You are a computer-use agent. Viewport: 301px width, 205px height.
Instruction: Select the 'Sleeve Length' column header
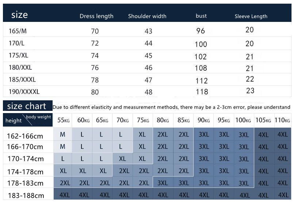pyautogui.click(x=251, y=16)
